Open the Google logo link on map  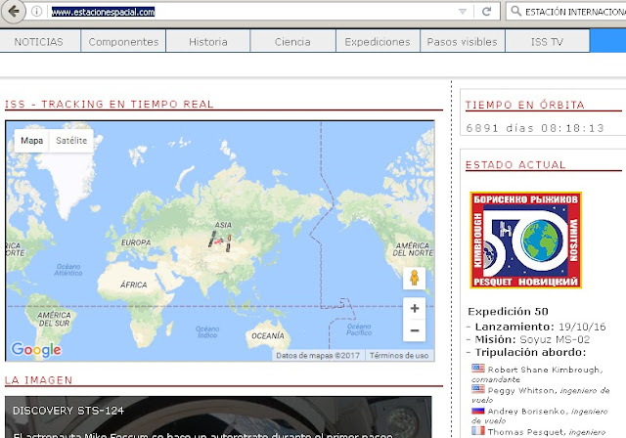coord(36,350)
